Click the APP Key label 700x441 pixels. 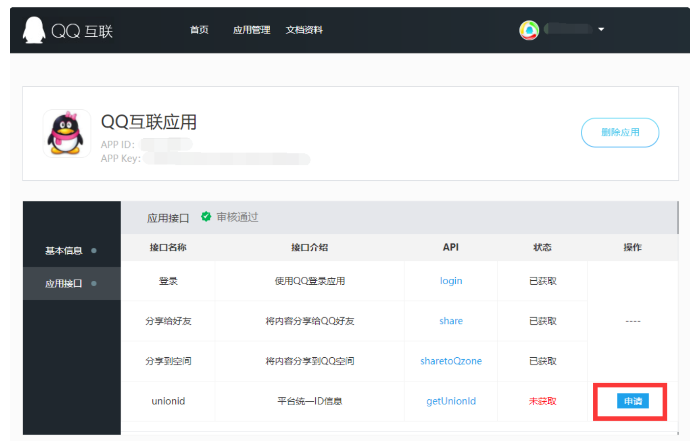click(x=120, y=158)
